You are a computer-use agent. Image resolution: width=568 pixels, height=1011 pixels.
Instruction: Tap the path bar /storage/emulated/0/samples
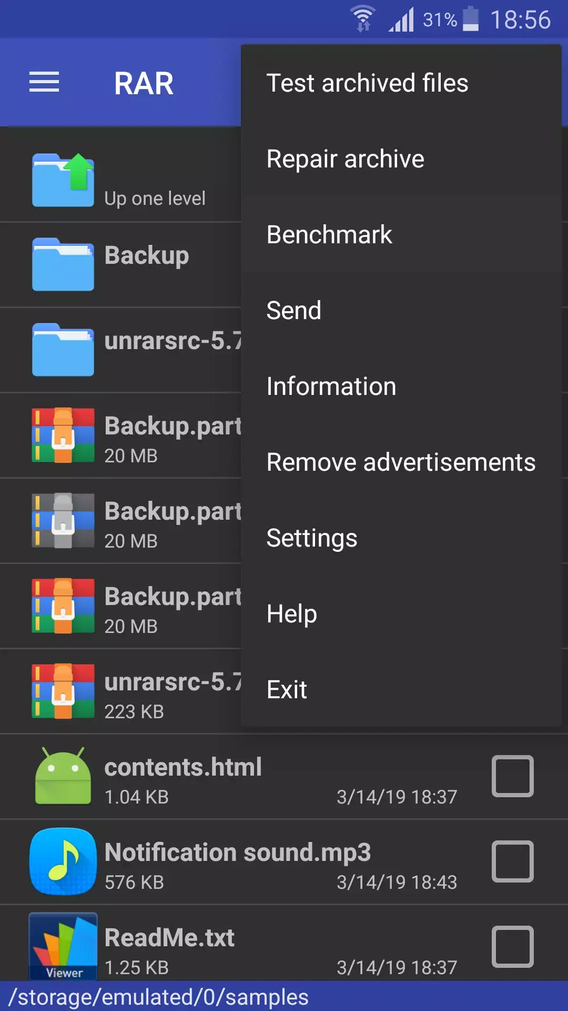[158, 995]
